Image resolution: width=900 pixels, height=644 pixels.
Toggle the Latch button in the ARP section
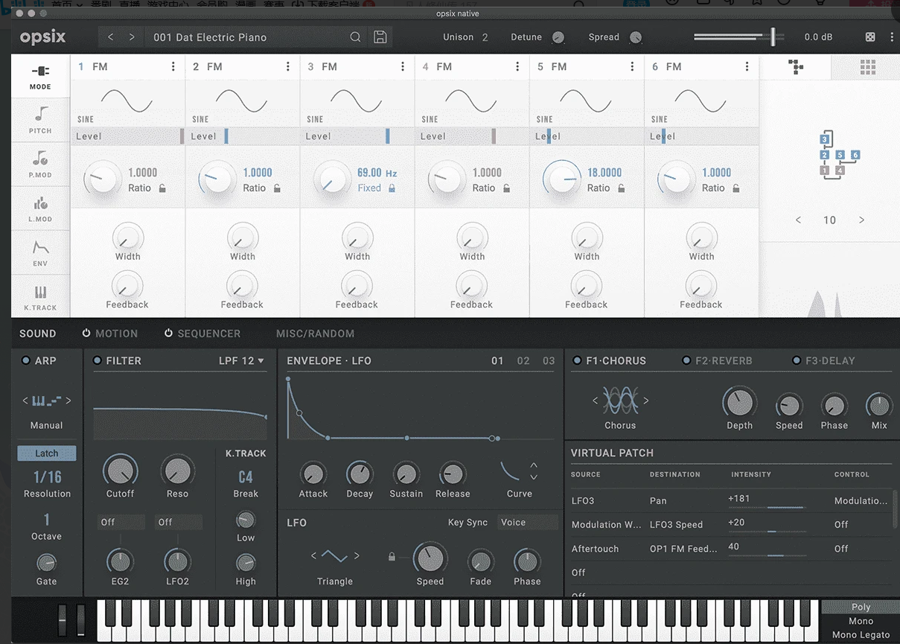click(46, 453)
